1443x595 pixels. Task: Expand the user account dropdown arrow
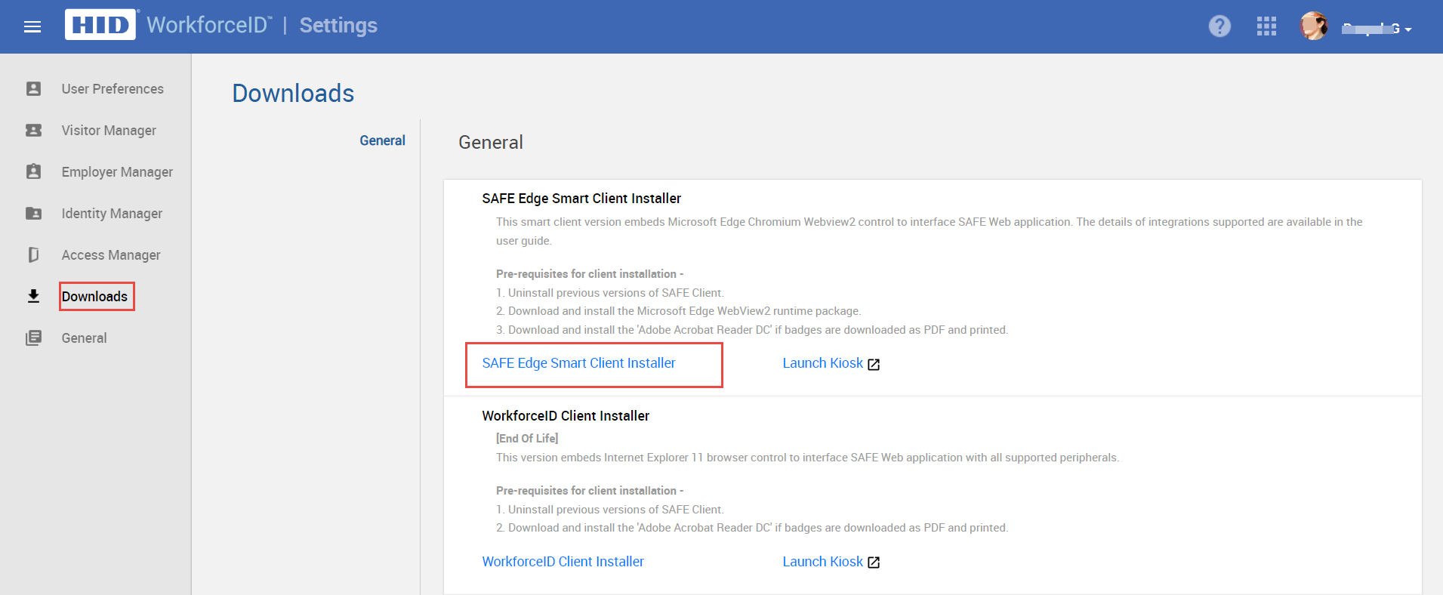(x=1408, y=29)
